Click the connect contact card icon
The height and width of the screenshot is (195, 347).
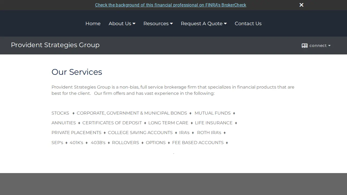tap(305, 45)
